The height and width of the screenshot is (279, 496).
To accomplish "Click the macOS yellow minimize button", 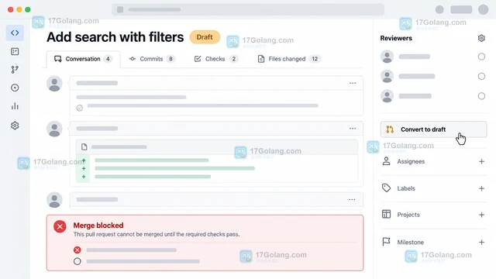I will [x=19, y=9].
